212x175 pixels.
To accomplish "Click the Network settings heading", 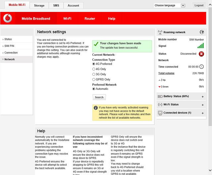I will [52, 32].
